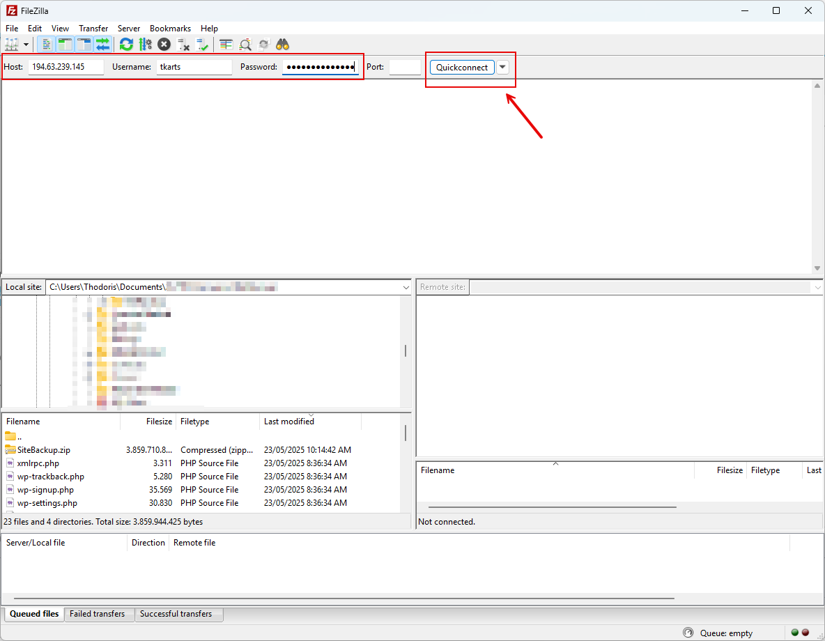Click the Port input field
825x641 pixels.
(405, 67)
